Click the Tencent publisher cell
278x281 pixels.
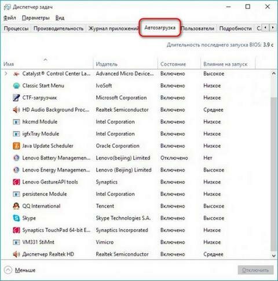105,206
